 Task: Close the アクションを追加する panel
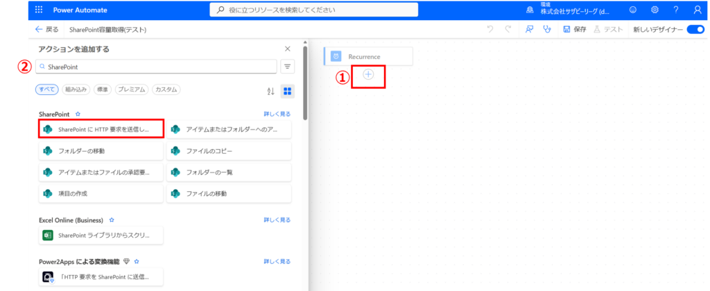coord(288,49)
